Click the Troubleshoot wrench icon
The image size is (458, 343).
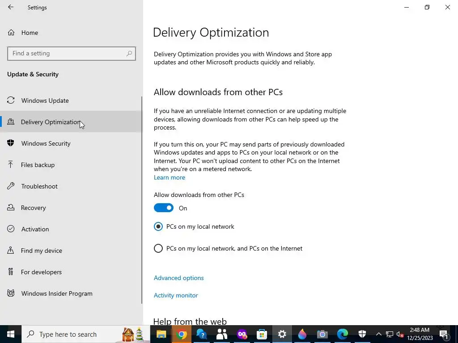pyautogui.click(x=11, y=186)
